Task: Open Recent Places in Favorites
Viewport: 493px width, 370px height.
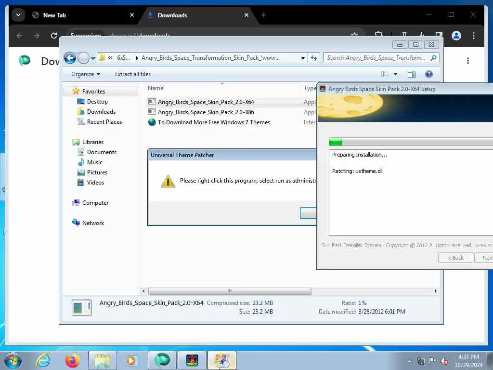Action: coord(104,122)
